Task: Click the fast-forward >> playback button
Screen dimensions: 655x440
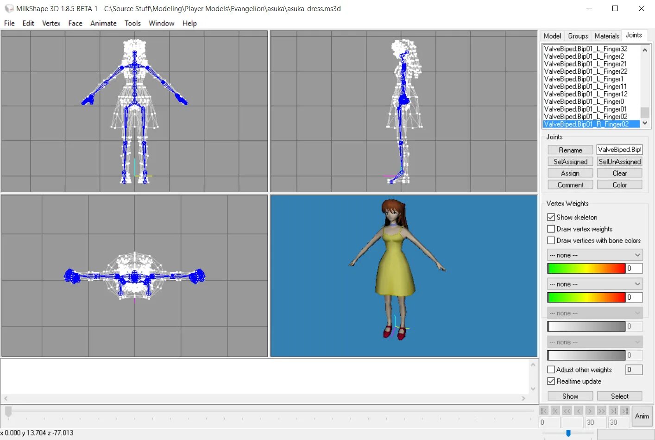Action: (601, 411)
